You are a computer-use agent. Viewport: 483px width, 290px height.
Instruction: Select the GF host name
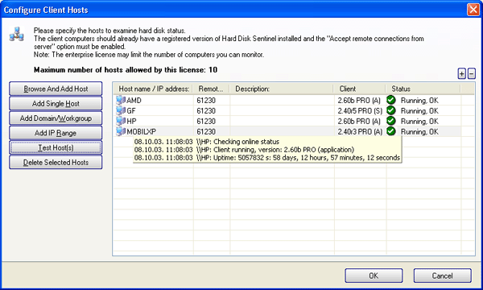coord(131,111)
